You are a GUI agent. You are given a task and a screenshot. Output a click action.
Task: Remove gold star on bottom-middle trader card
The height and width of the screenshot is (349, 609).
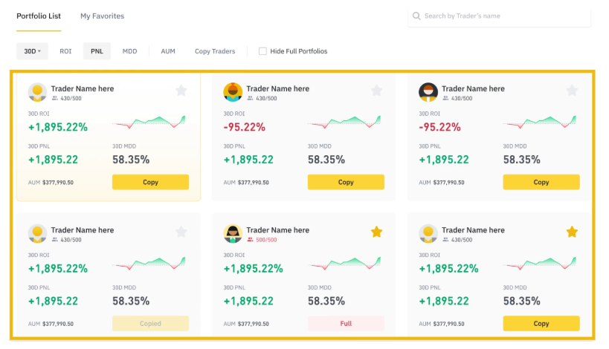click(x=376, y=232)
